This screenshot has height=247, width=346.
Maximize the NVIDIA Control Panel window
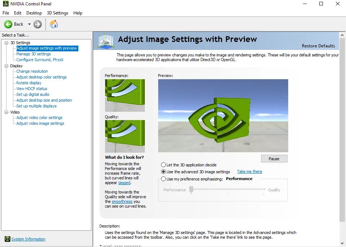point(321,4)
